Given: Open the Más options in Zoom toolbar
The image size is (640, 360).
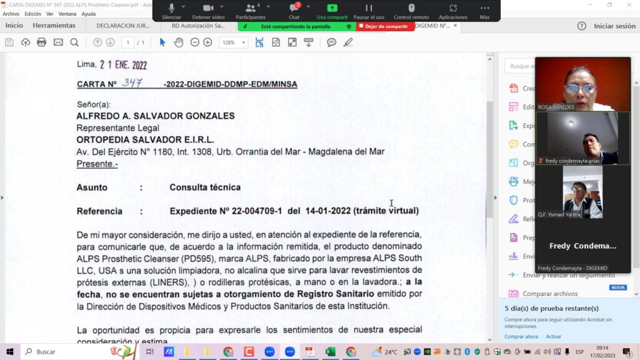Looking at the screenshot, I should click(x=484, y=11).
